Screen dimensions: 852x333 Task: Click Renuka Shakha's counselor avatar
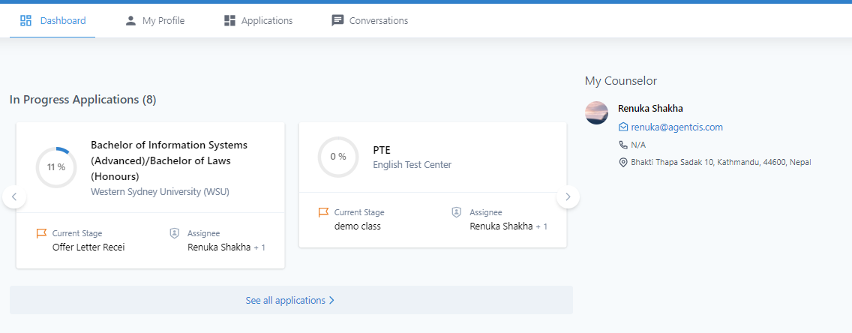(x=596, y=112)
